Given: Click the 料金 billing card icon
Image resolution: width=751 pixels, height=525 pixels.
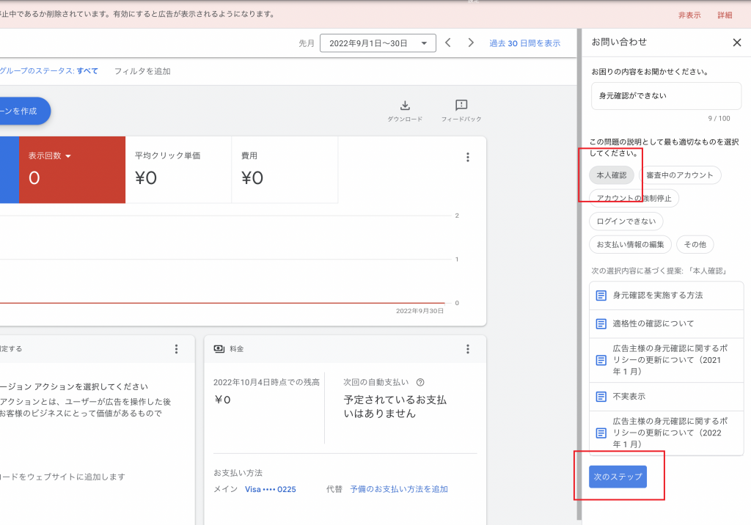Looking at the screenshot, I should tap(219, 349).
